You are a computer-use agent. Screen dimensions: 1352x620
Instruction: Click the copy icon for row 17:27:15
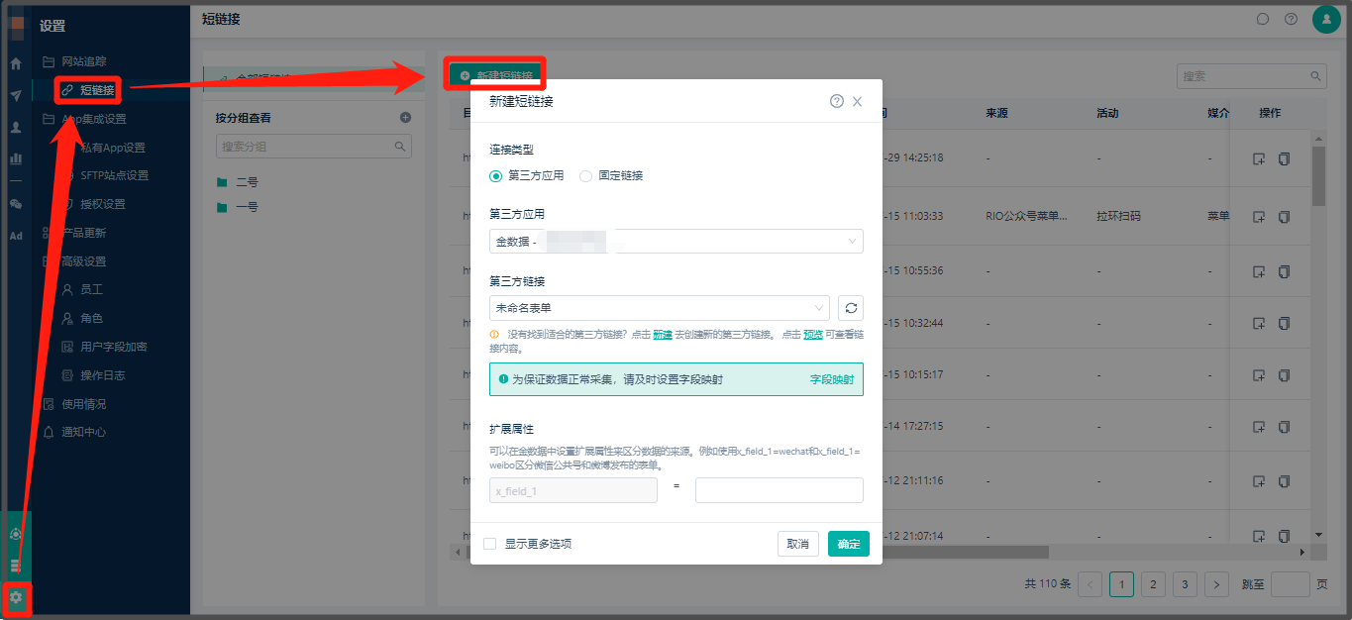point(1285,428)
